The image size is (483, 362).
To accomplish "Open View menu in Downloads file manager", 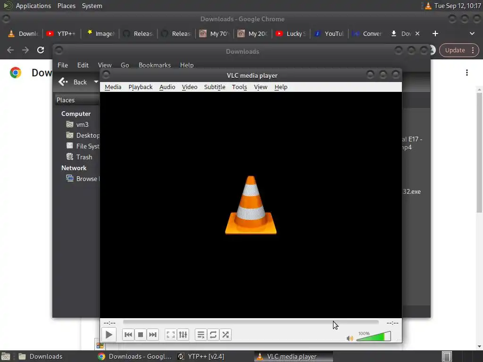I will (105, 65).
